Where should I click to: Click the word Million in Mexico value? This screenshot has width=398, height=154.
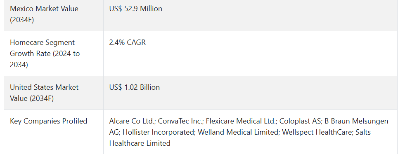click(x=151, y=9)
